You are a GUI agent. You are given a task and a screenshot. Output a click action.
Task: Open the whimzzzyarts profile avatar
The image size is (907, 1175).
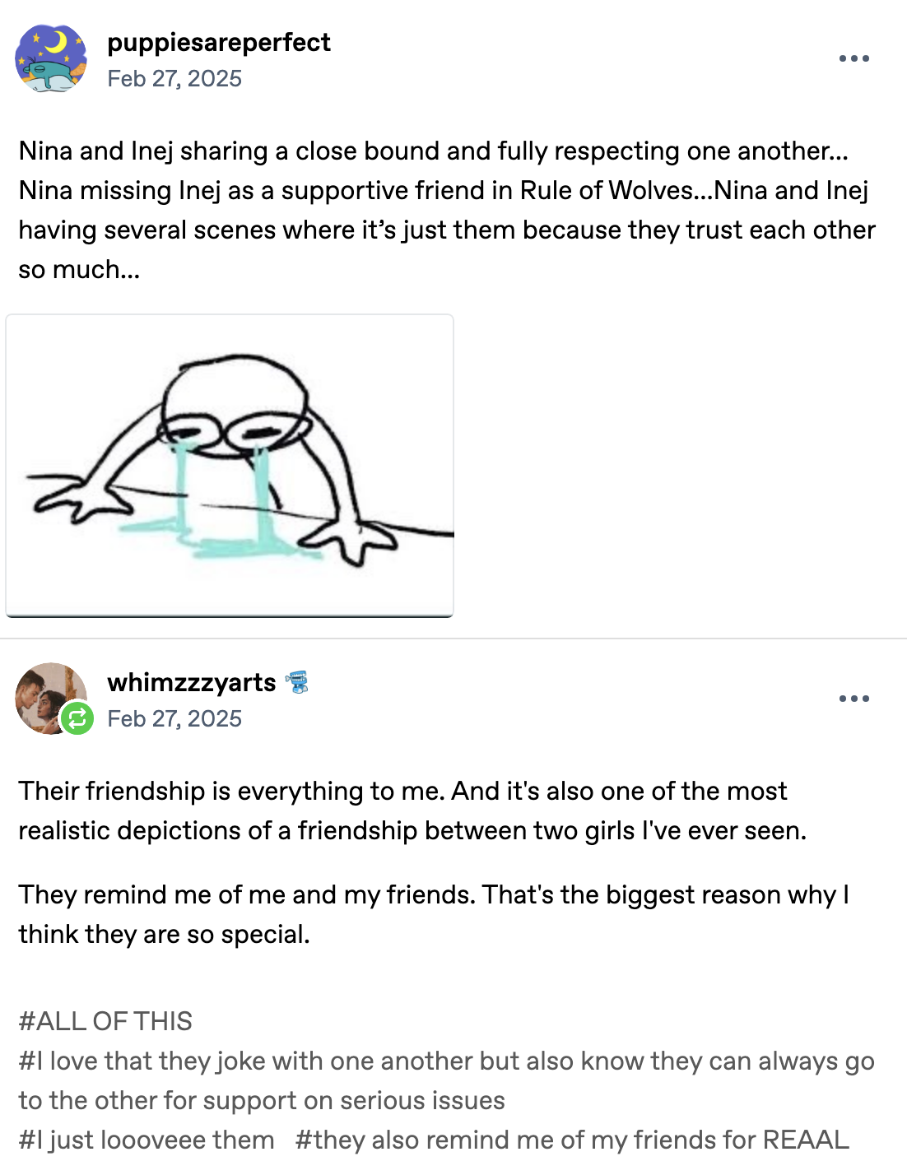(48, 695)
